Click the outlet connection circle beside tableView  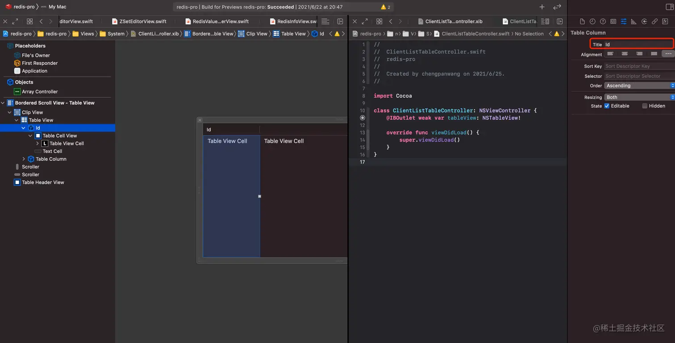(x=362, y=118)
